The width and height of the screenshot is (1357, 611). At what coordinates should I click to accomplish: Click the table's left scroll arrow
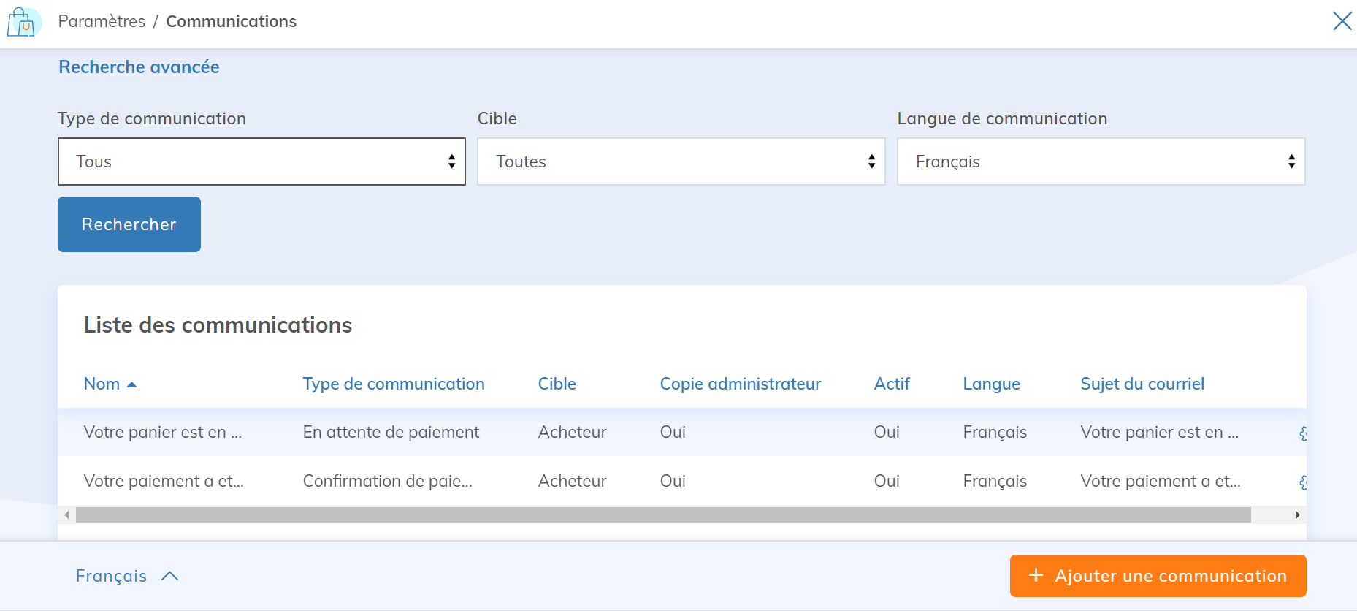(x=66, y=515)
